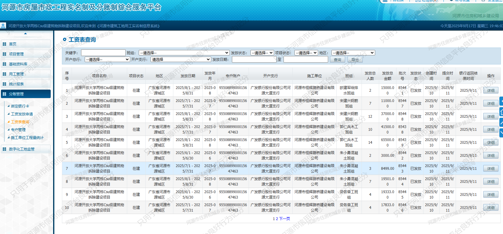Click the 导出 export button
503x234 pixels.
click(x=355, y=60)
